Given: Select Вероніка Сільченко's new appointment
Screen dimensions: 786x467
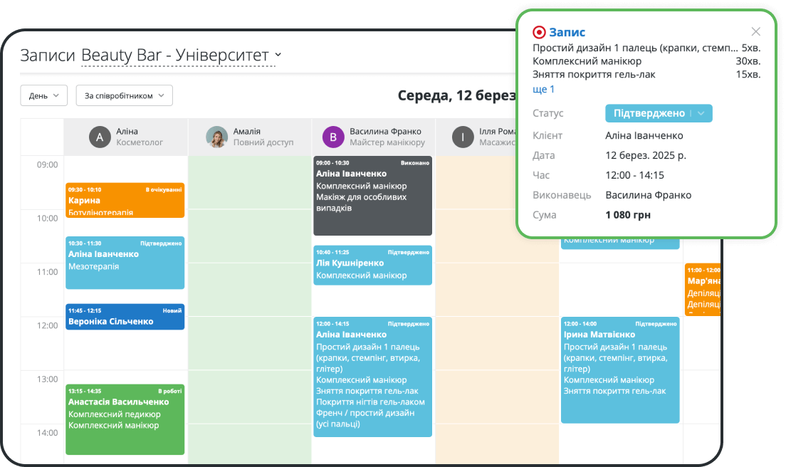Looking at the screenshot, I should 125,318.
